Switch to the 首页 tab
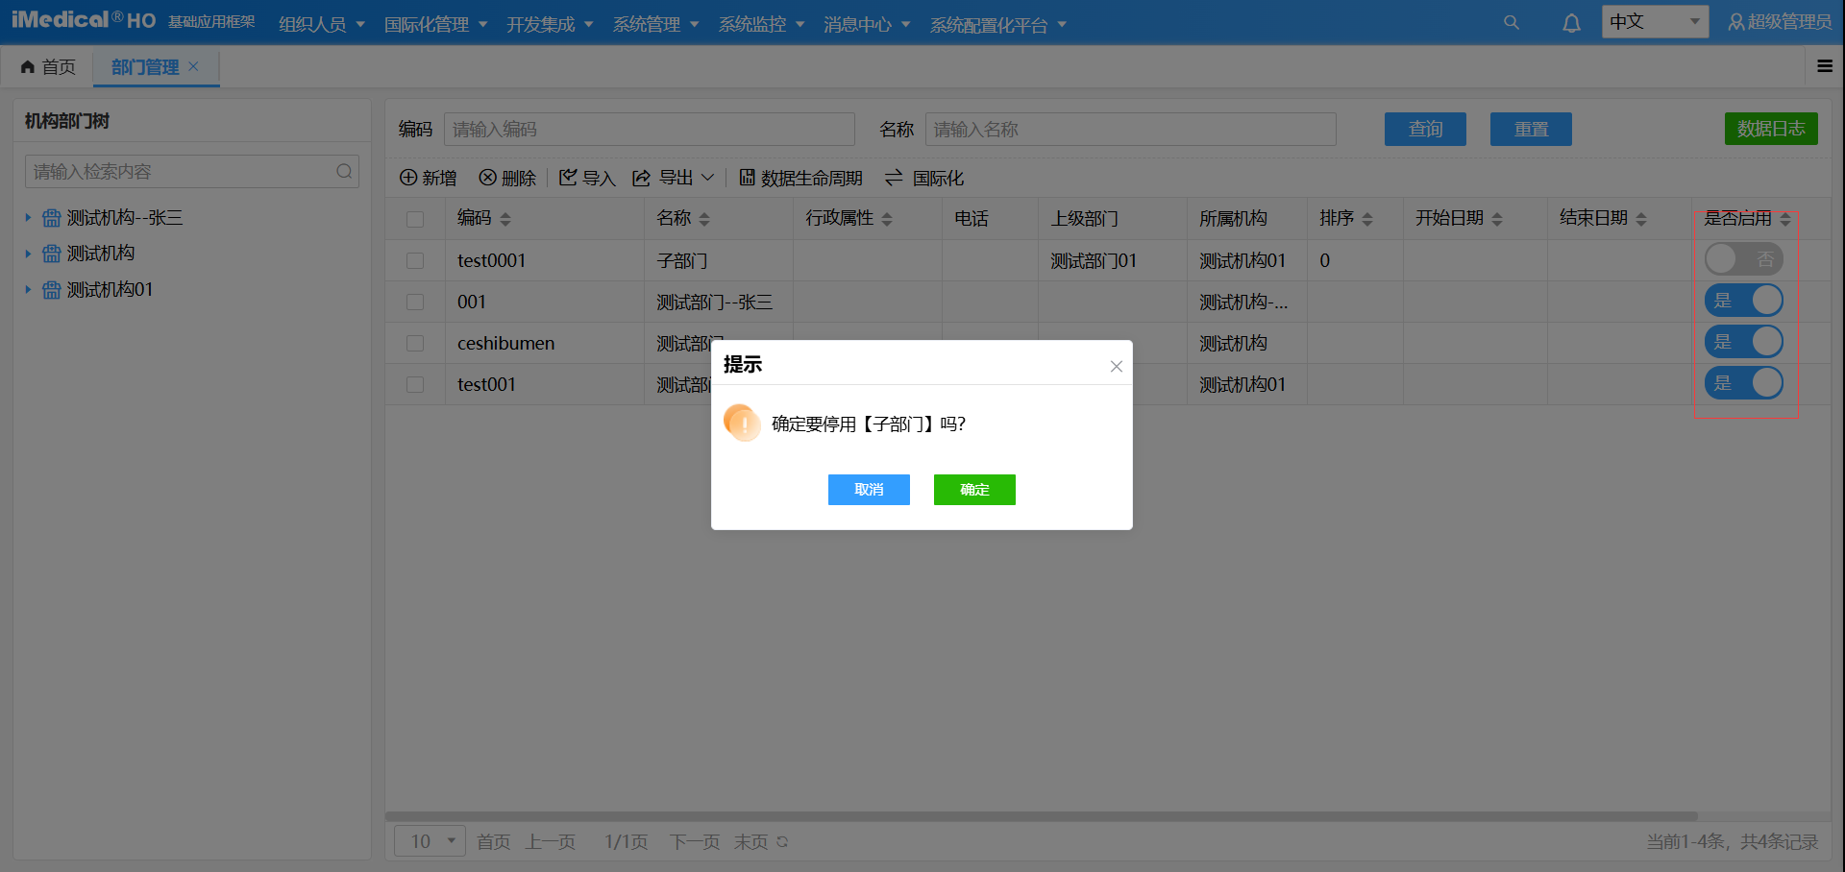This screenshot has height=872, width=1845. click(x=48, y=66)
